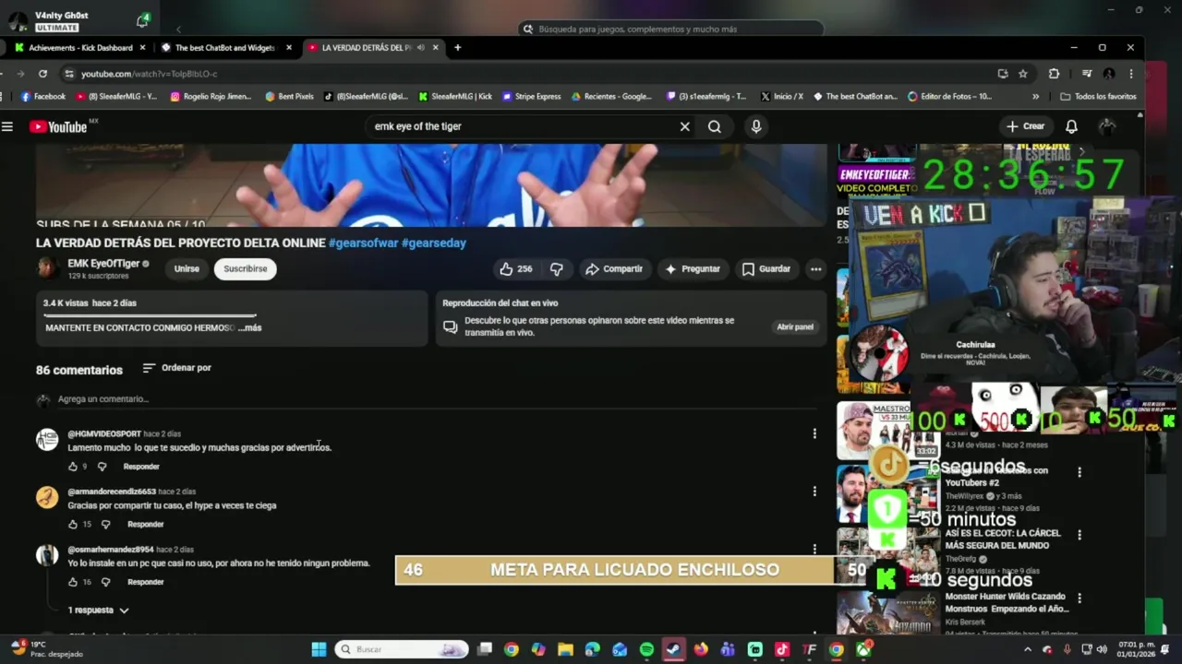Image resolution: width=1182 pixels, height=664 pixels.
Task: Open EMK EyeOfTiger channel name
Action: (103, 264)
